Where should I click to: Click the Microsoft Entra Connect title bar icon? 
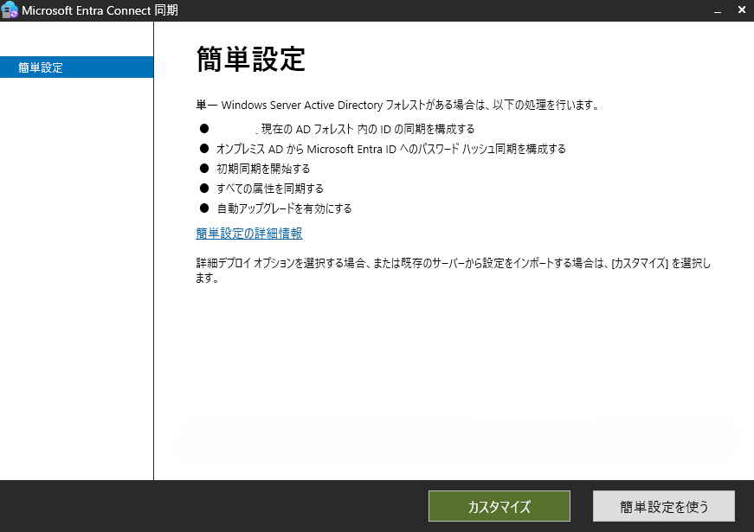(x=11, y=10)
